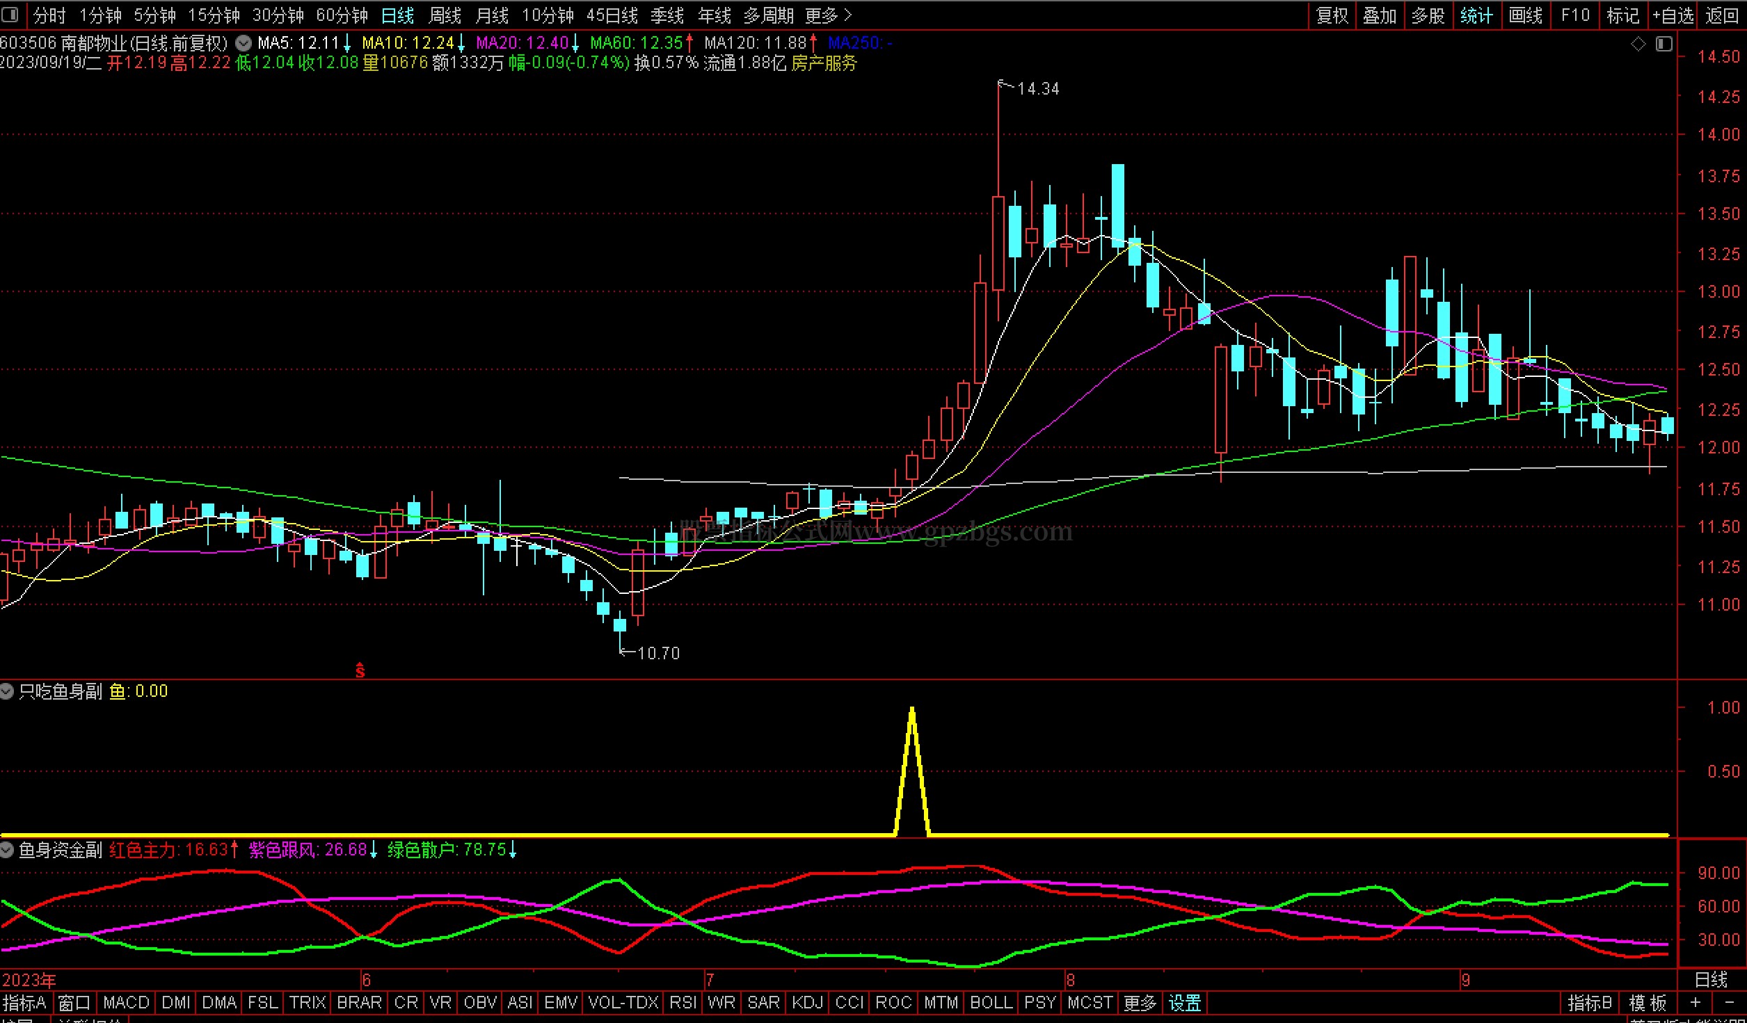Click the window layout icon at top-left
Viewport: 1747px width, 1023px height.
10,15
